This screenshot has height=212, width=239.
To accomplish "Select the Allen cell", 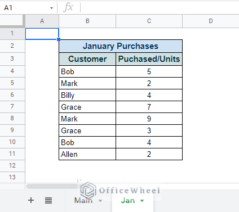I will click(87, 154).
